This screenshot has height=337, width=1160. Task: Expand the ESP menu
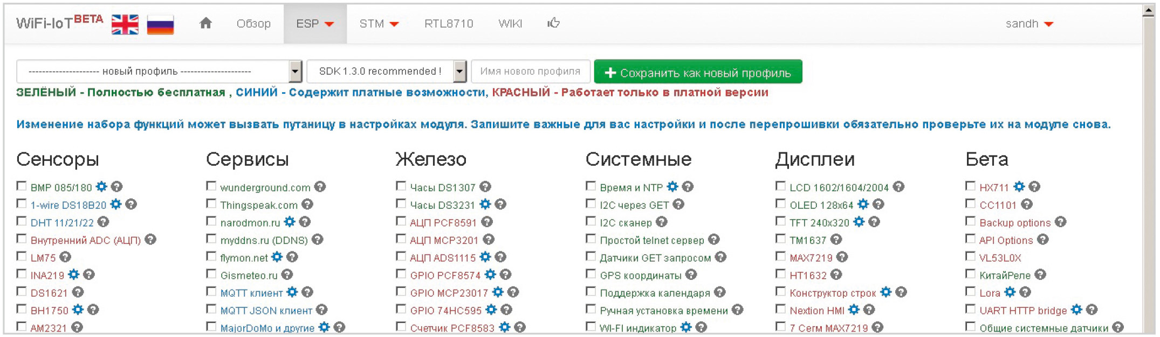pyautogui.click(x=315, y=24)
